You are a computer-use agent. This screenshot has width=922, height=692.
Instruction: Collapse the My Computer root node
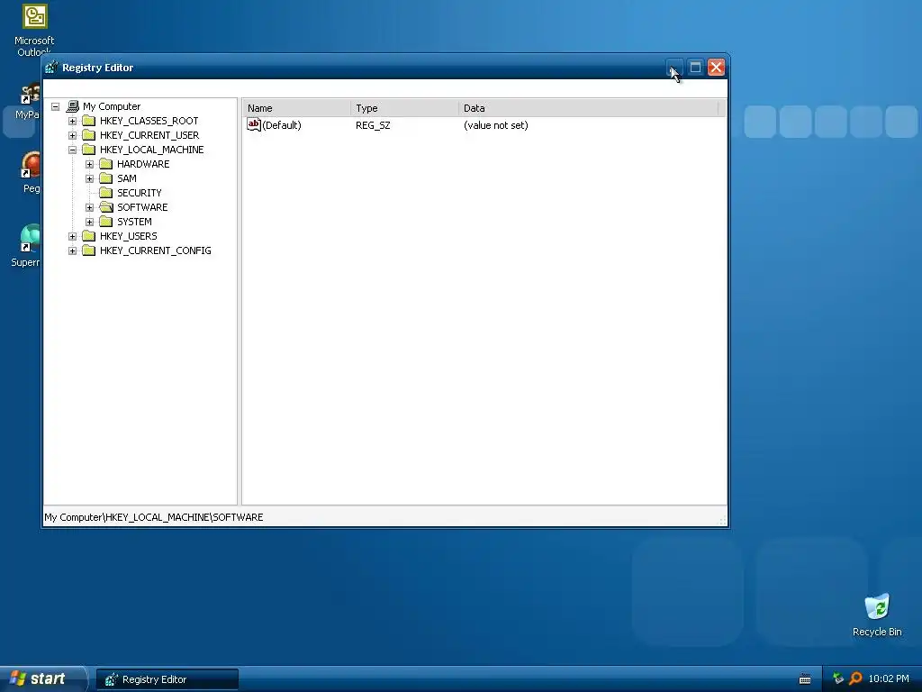pos(55,106)
